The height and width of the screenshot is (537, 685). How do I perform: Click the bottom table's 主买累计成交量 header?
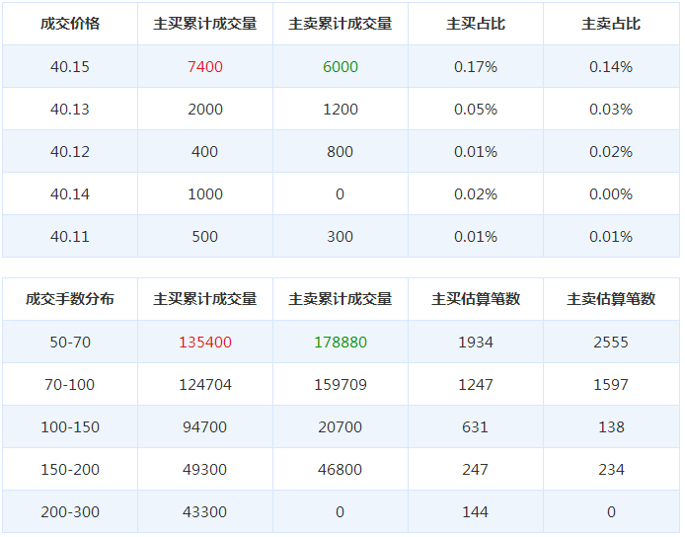(205, 299)
